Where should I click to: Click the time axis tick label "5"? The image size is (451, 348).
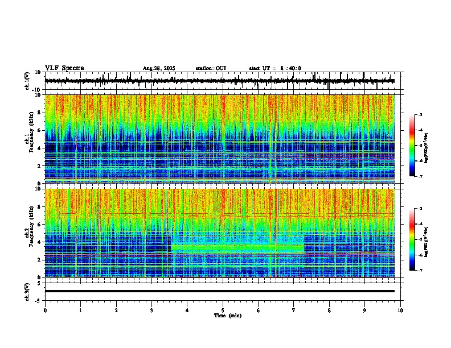223,310
